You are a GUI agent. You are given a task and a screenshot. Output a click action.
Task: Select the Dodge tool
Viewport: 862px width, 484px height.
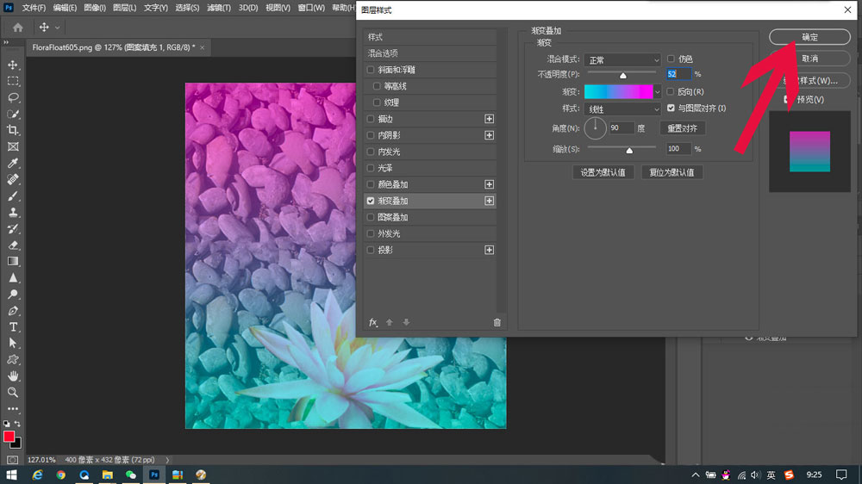[13, 295]
